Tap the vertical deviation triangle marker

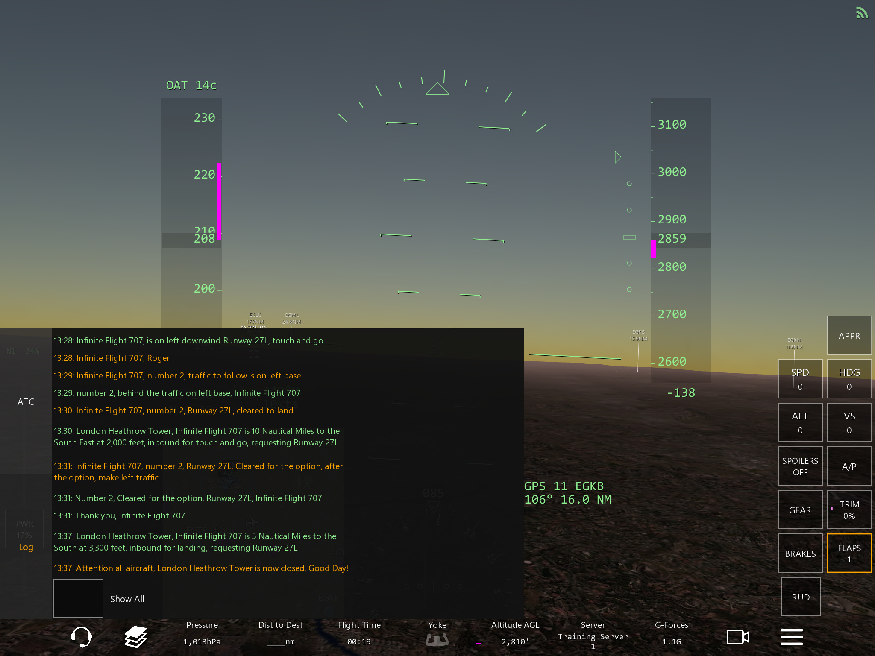point(617,157)
